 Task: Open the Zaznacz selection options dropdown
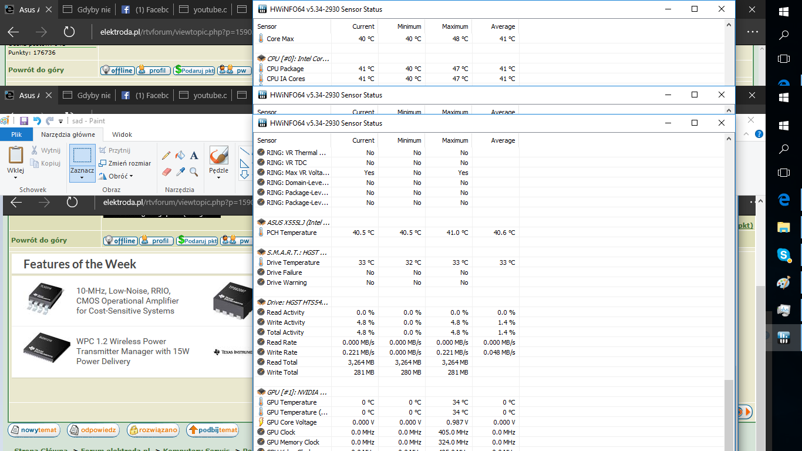82,177
